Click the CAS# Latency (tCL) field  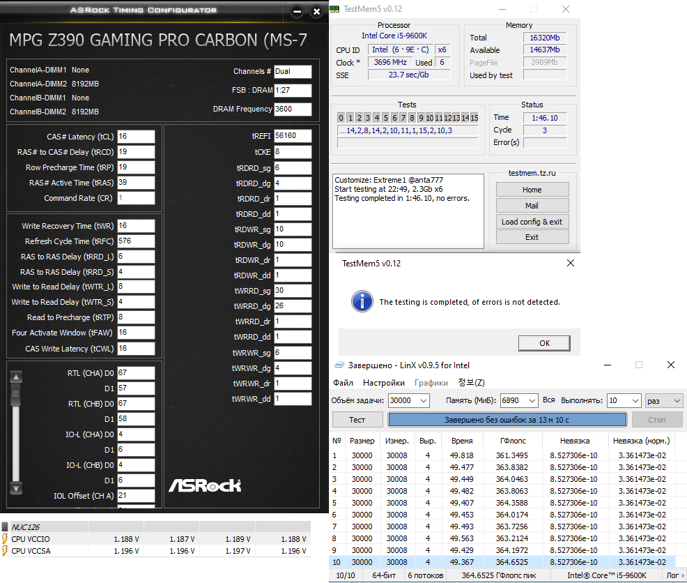click(x=136, y=137)
